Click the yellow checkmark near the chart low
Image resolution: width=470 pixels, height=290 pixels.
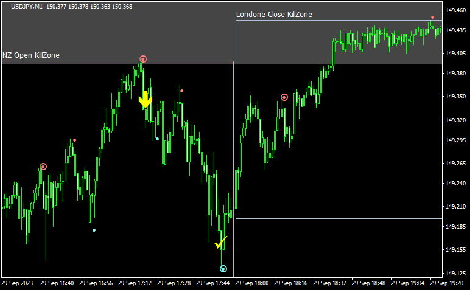click(x=221, y=243)
